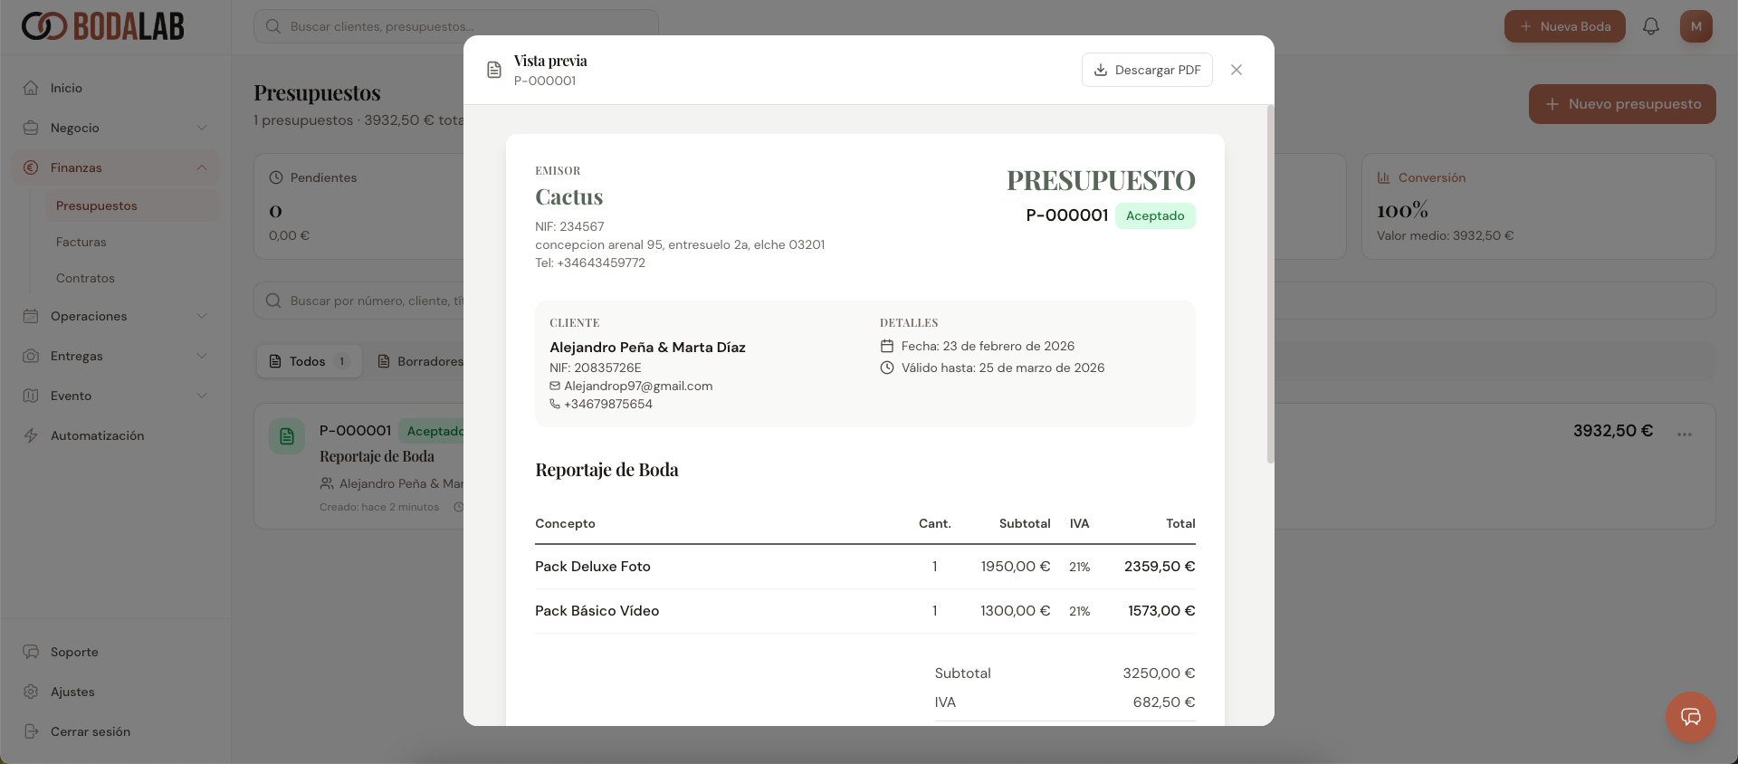Open Ajustes settings

click(x=116, y=692)
